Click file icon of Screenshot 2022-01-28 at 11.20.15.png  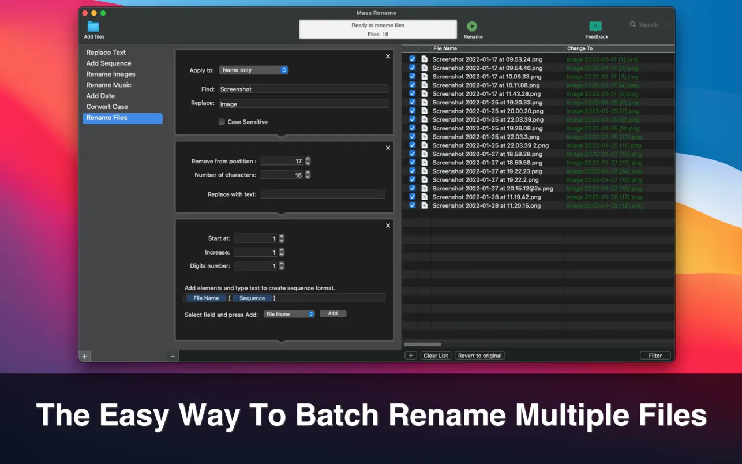[424, 205]
